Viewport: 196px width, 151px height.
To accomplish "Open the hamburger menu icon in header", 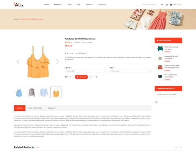I will [x=167, y=4].
